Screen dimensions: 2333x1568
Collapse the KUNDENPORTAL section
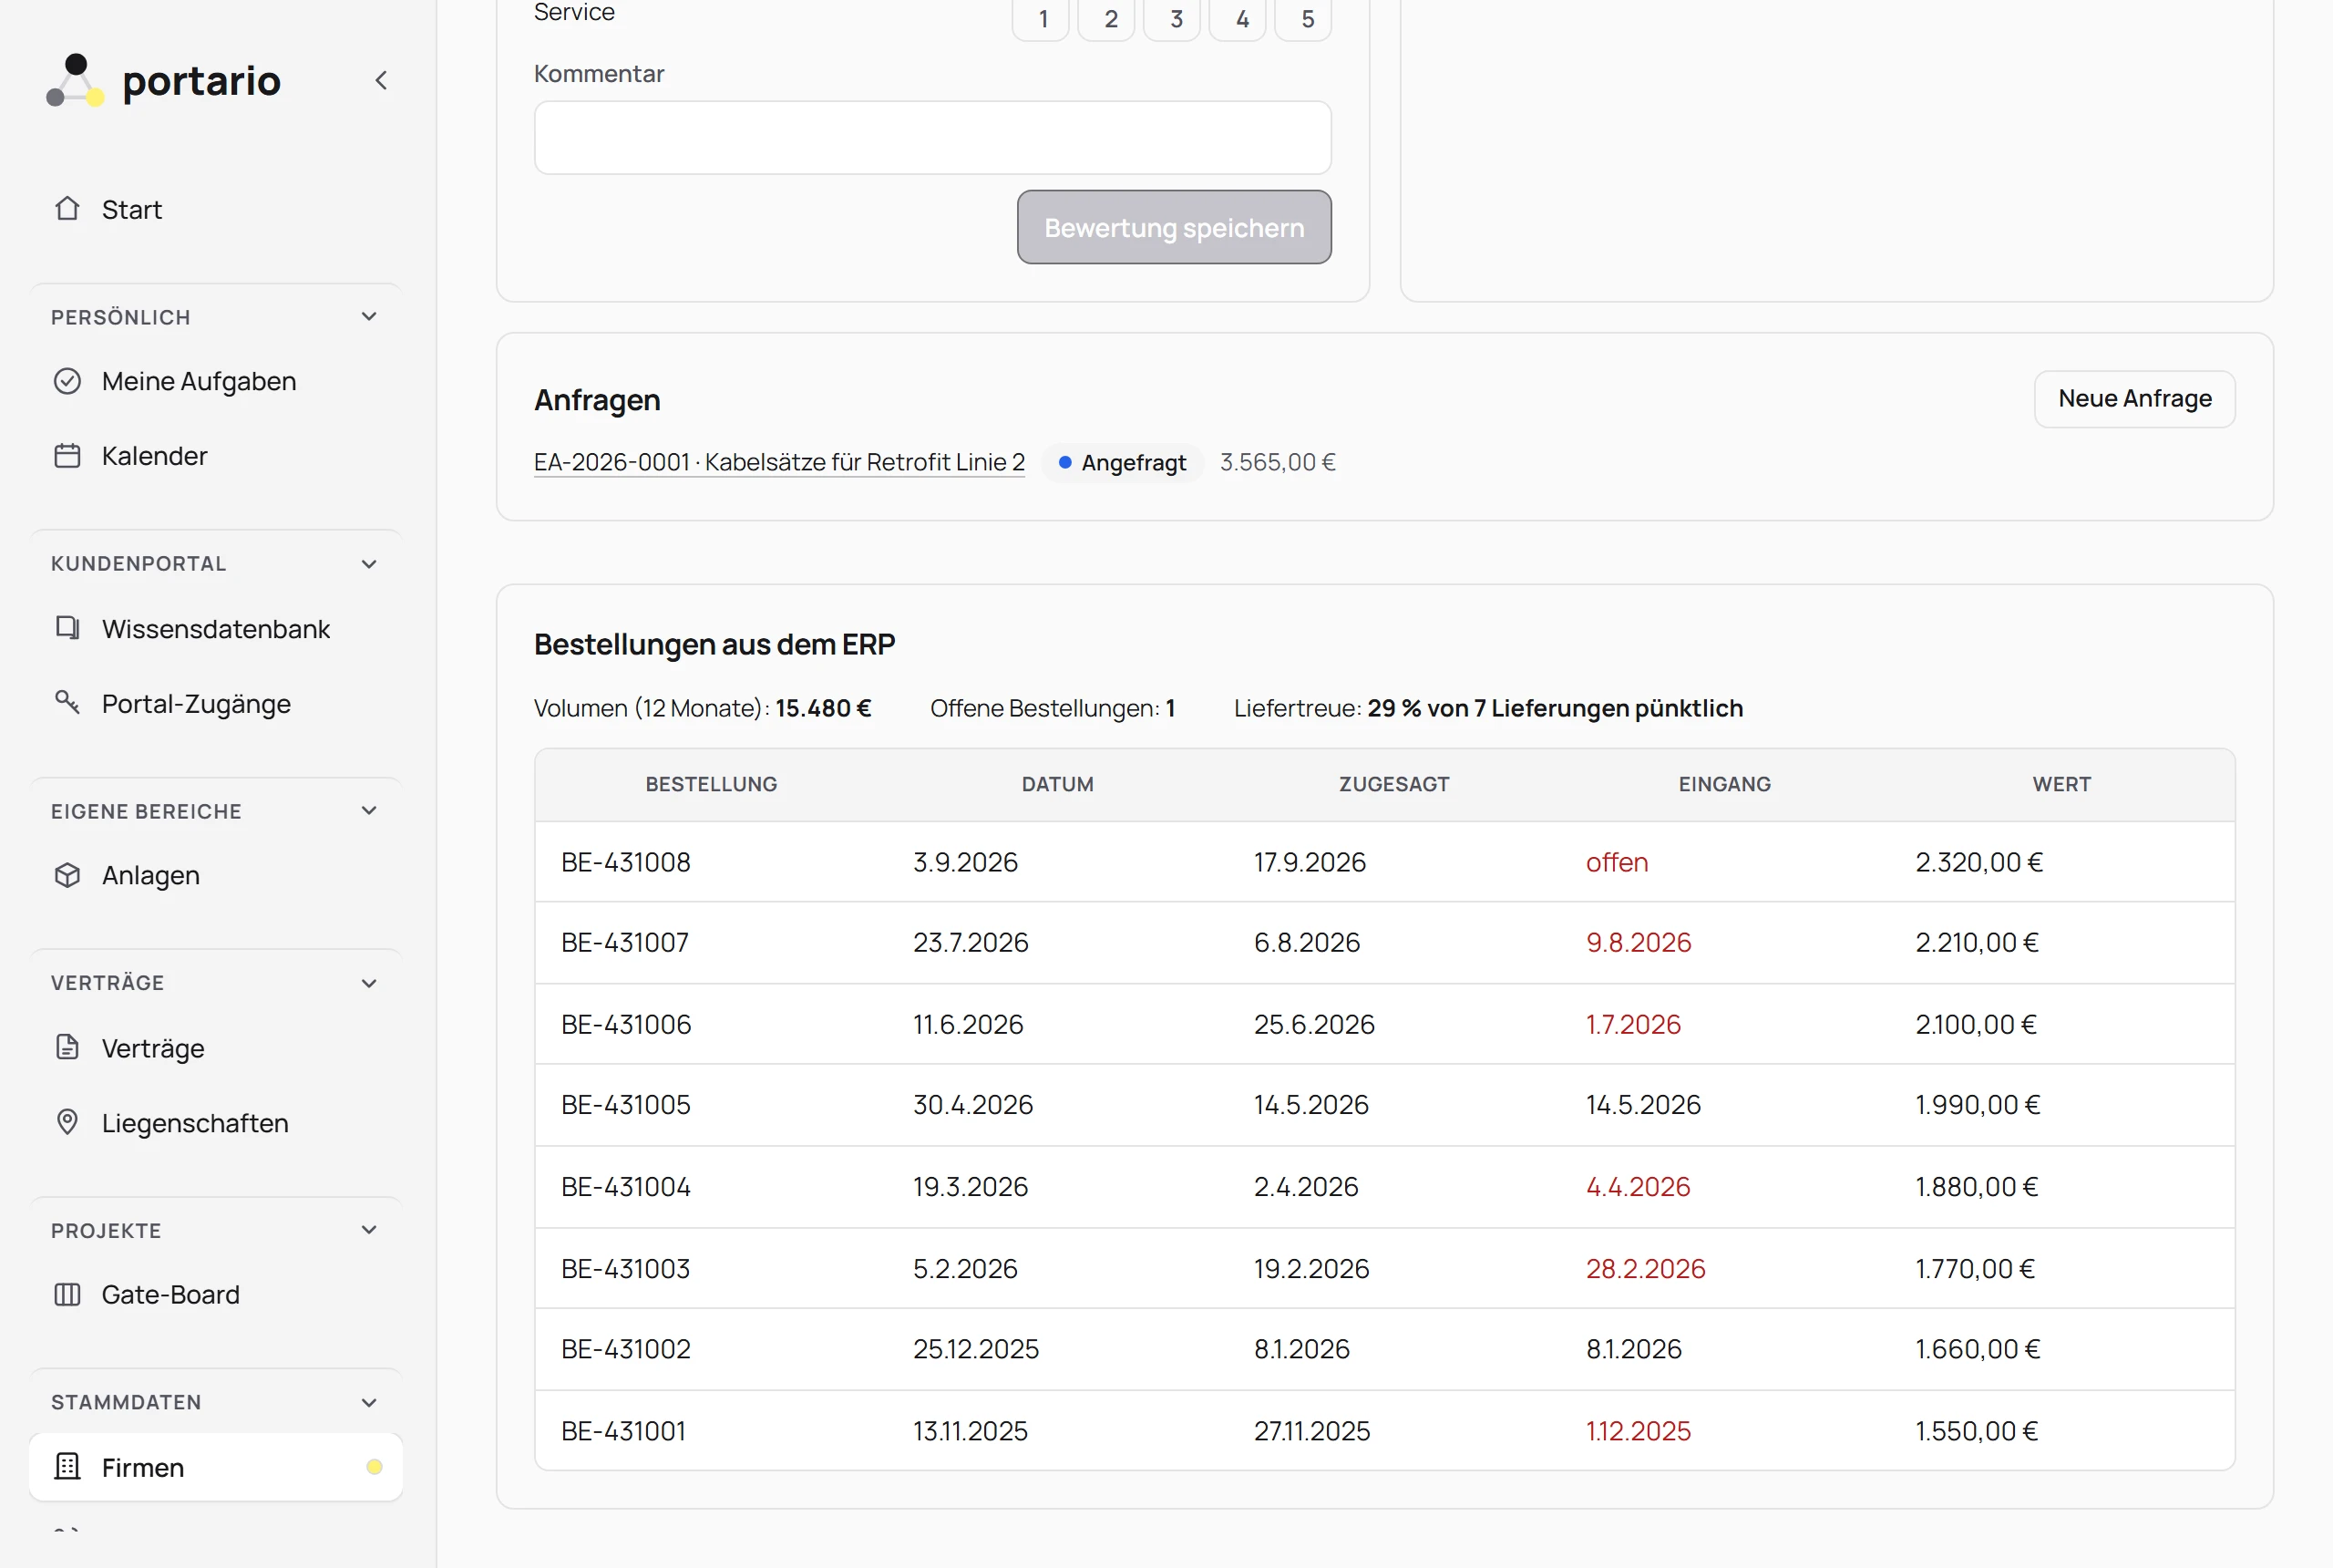pos(369,564)
